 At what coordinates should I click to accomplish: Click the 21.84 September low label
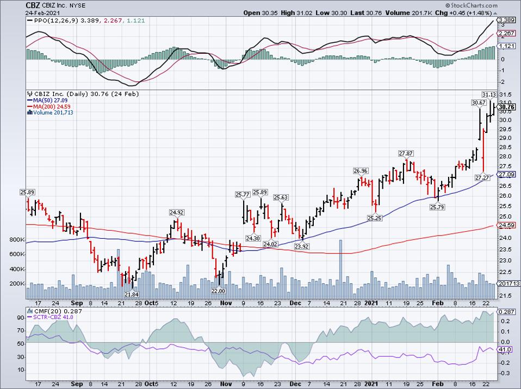(x=132, y=294)
